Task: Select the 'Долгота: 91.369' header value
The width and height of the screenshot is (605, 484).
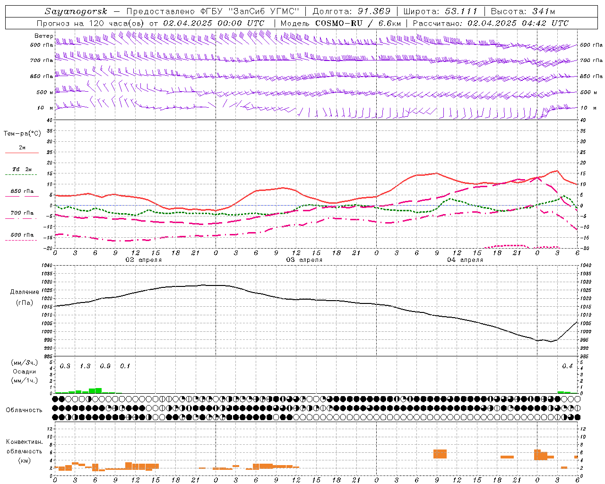Action: [352, 11]
